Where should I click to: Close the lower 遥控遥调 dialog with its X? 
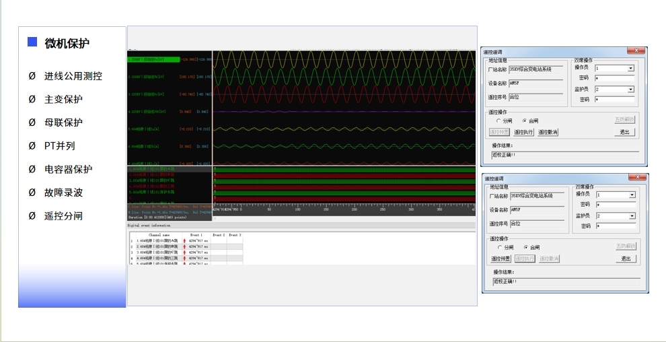[x=637, y=177]
